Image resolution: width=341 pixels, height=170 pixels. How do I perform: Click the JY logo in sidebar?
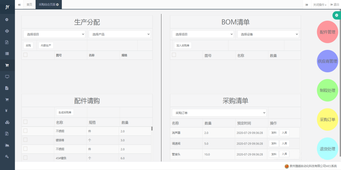point(7,7)
